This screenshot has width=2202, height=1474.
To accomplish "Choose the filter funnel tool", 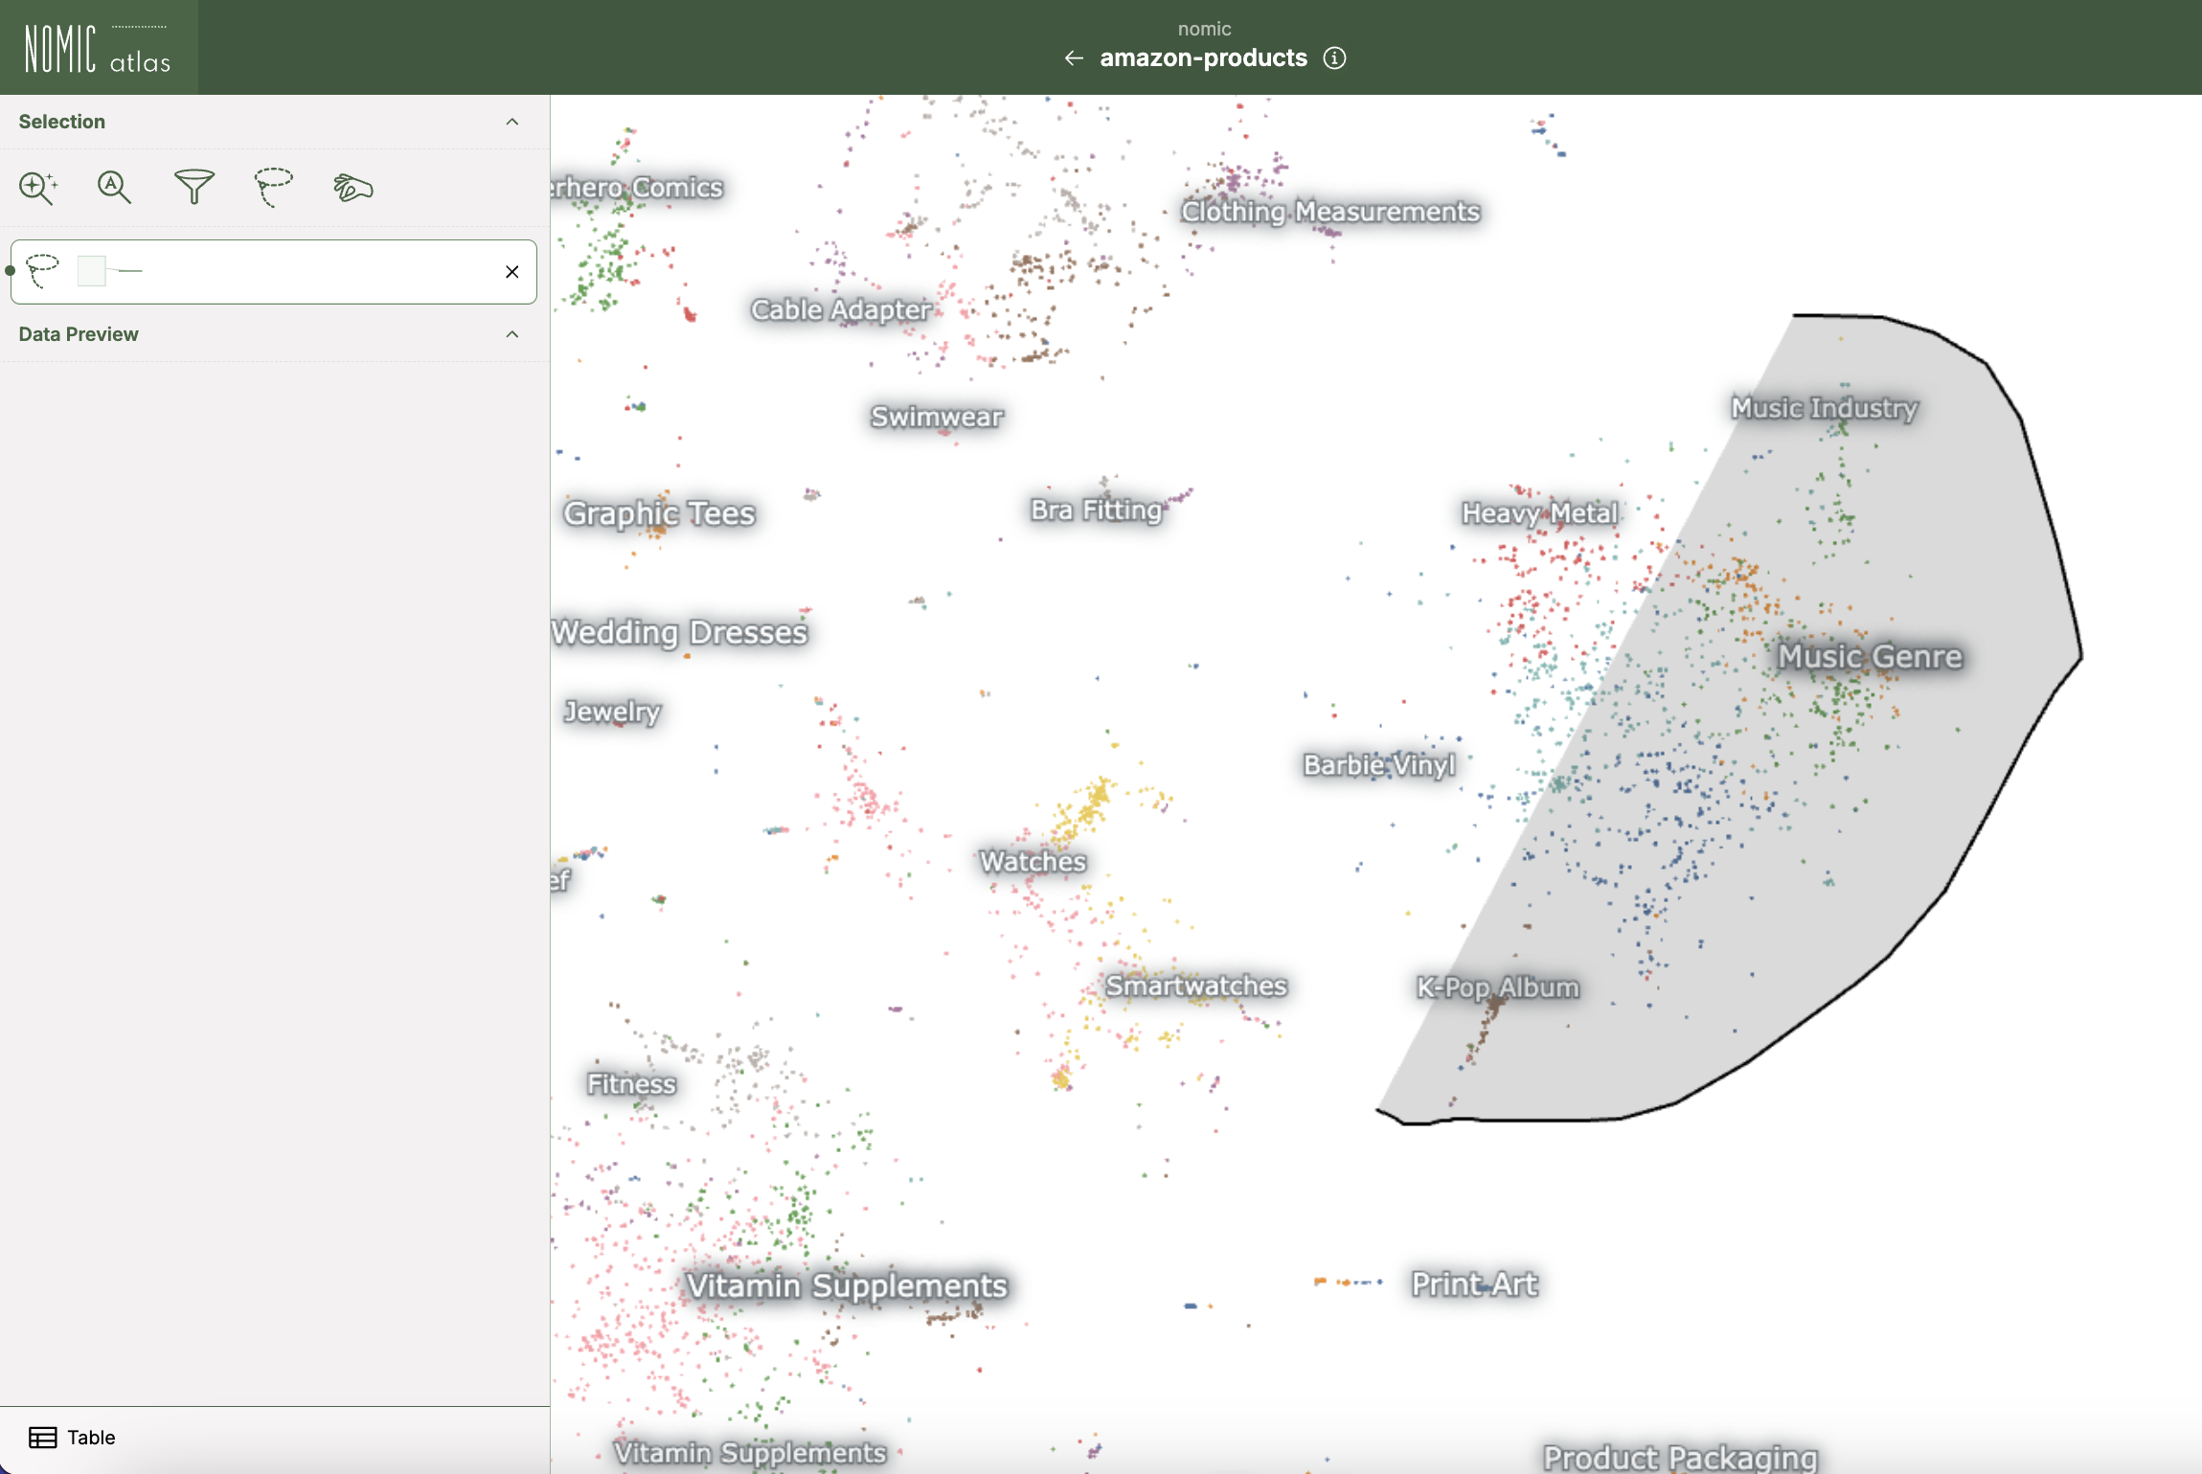I will click(193, 187).
